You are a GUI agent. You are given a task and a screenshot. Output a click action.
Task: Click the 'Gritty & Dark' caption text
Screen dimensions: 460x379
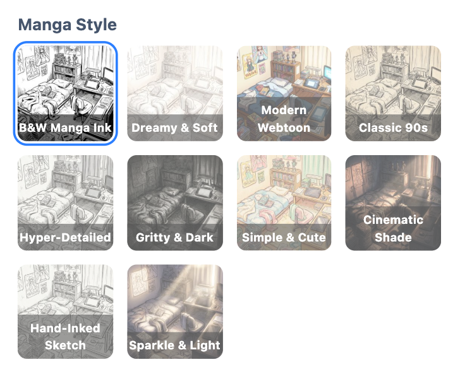[174, 238]
